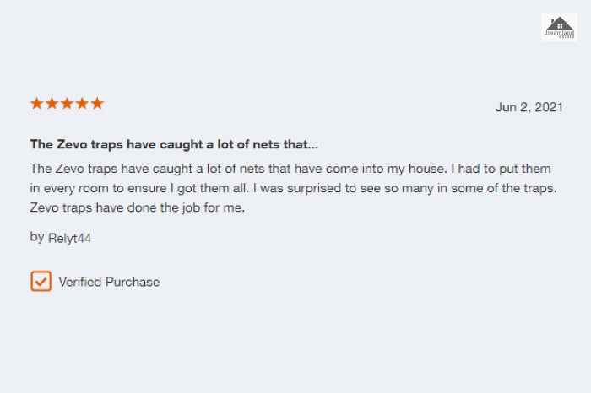This screenshot has height=393, width=591.
Task: Click the house roof icon in the logo
Action: [x=559, y=24]
